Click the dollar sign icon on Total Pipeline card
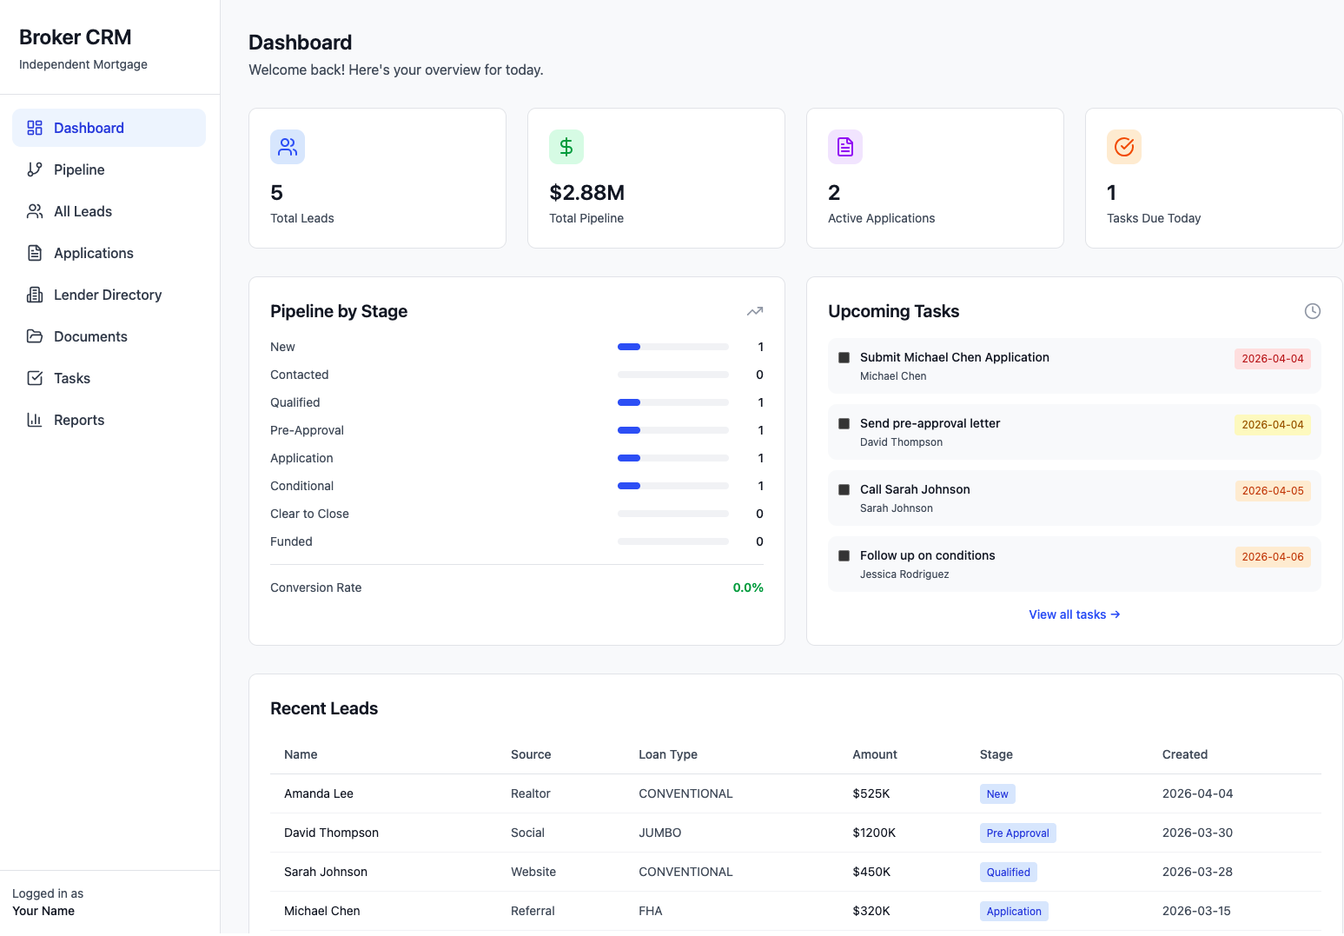Screen dimensions: 1344x936 click(x=566, y=147)
